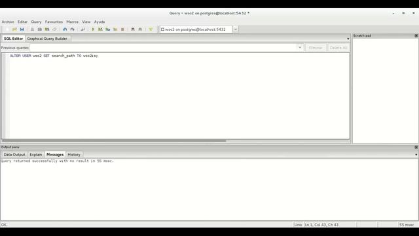Click the 'Query returned successfully' message text
This screenshot has width=419, height=236.
click(x=57, y=161)
